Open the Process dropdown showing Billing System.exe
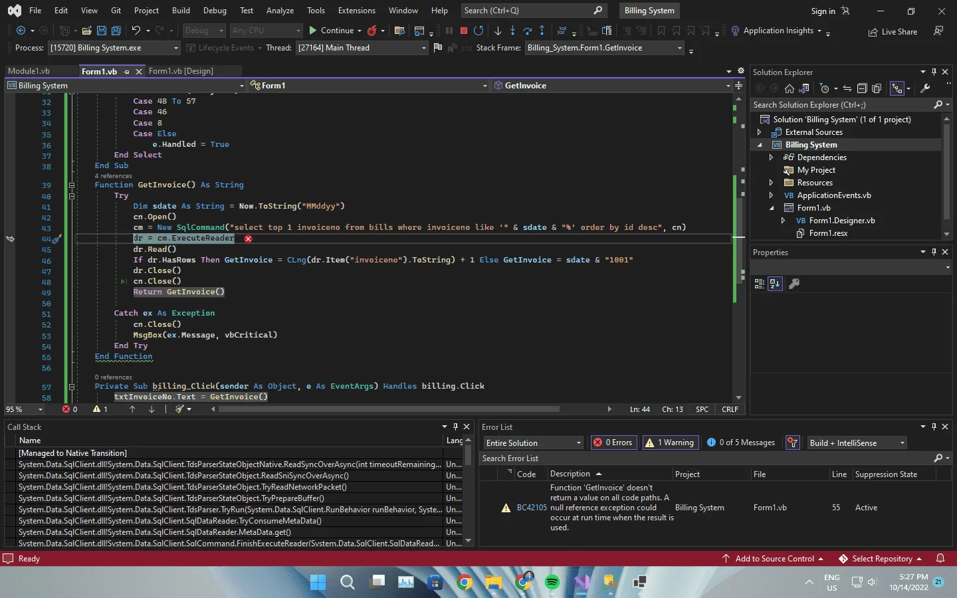 (x=114, y=48)
